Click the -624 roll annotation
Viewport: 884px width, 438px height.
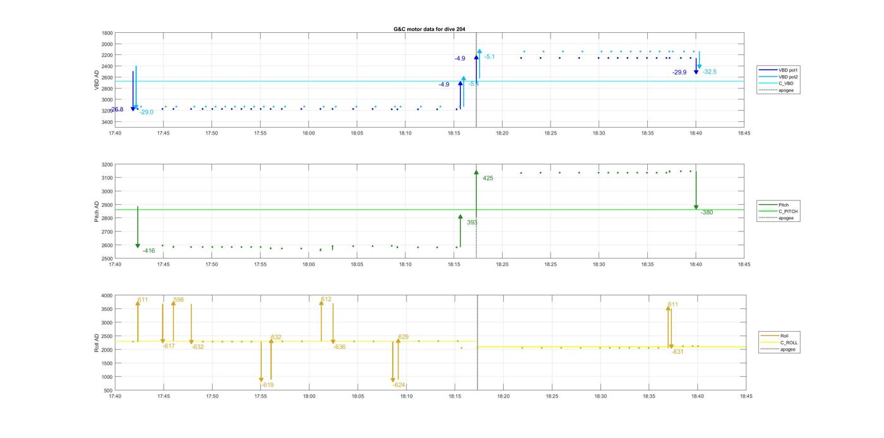click(x=398, y=385)
